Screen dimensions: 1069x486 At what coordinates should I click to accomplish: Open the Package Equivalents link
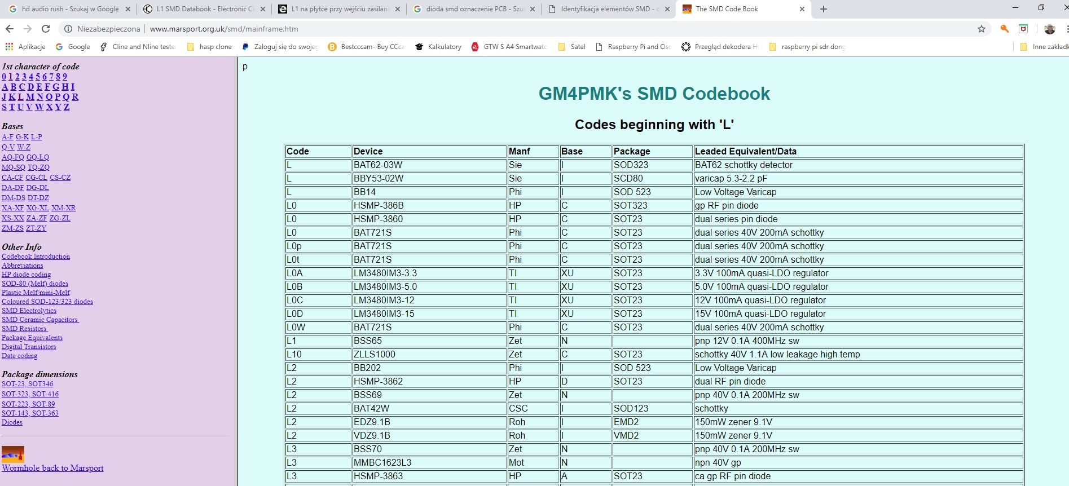coord(32,338)
